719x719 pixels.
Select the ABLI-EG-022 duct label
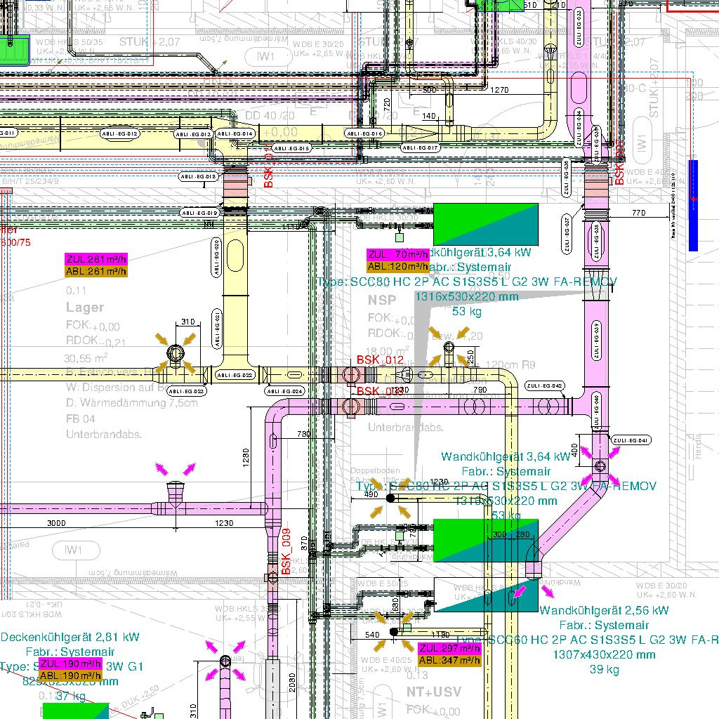(235, 376)
